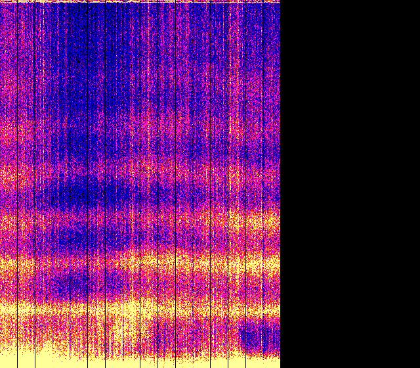
Task: Click the second vertical black line from left
Action: coord(34,184)
